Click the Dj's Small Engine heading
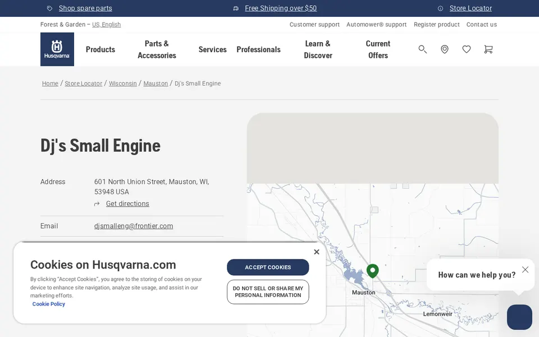 (101, 145)
